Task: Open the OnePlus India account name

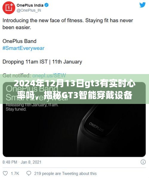Action: click(30, 5)
